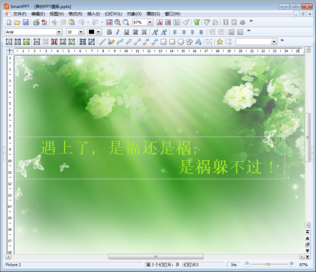
Task: Paste from clipboard icon
Action: [72, 22]
